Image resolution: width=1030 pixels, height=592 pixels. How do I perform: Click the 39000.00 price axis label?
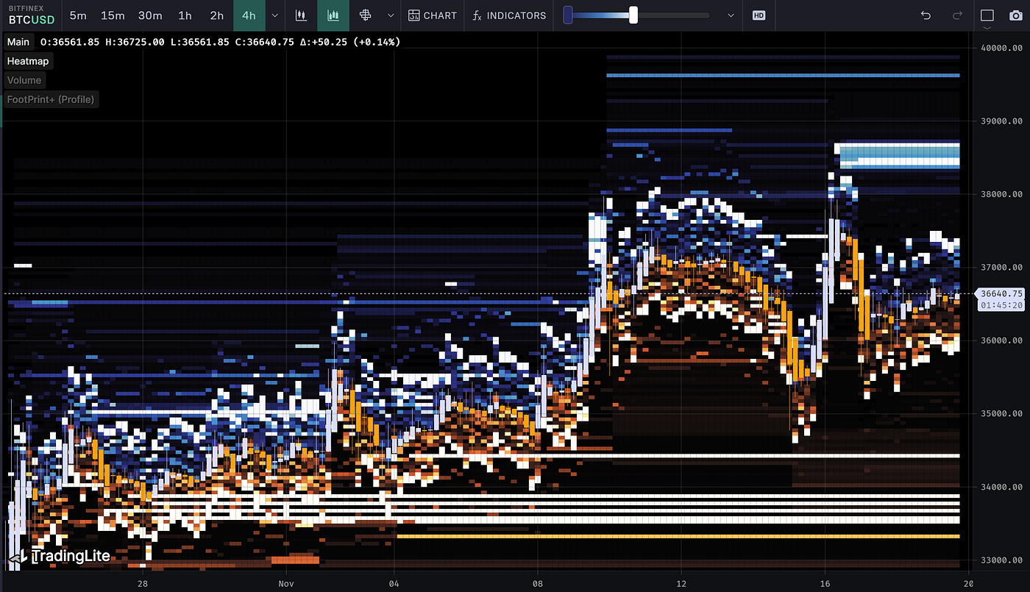point(1001,121)
